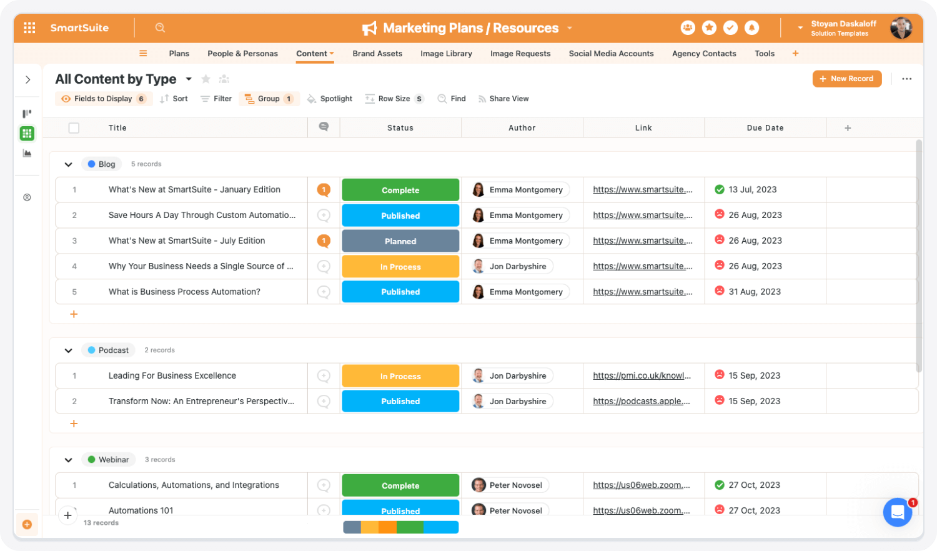
Task: Open the tasks checkmark icon in header
Action: pos(730,27)
